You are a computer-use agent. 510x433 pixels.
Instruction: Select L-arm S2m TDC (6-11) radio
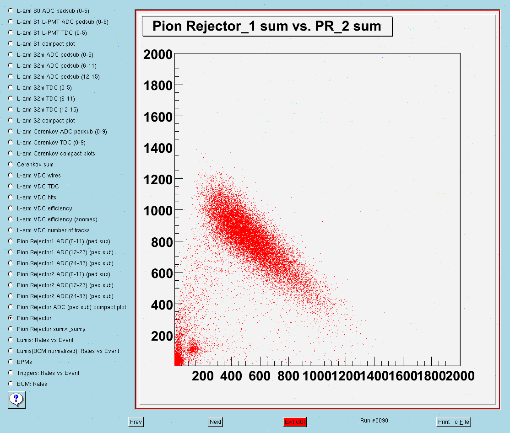(x=11, y=98)
